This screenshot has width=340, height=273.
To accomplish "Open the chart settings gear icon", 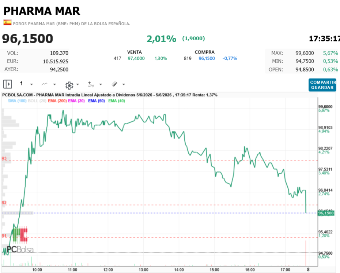I will (x=69, y=85).
